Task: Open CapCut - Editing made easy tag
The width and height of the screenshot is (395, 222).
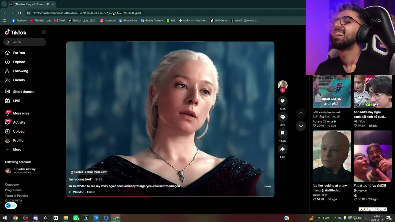Action: [89, 172]
